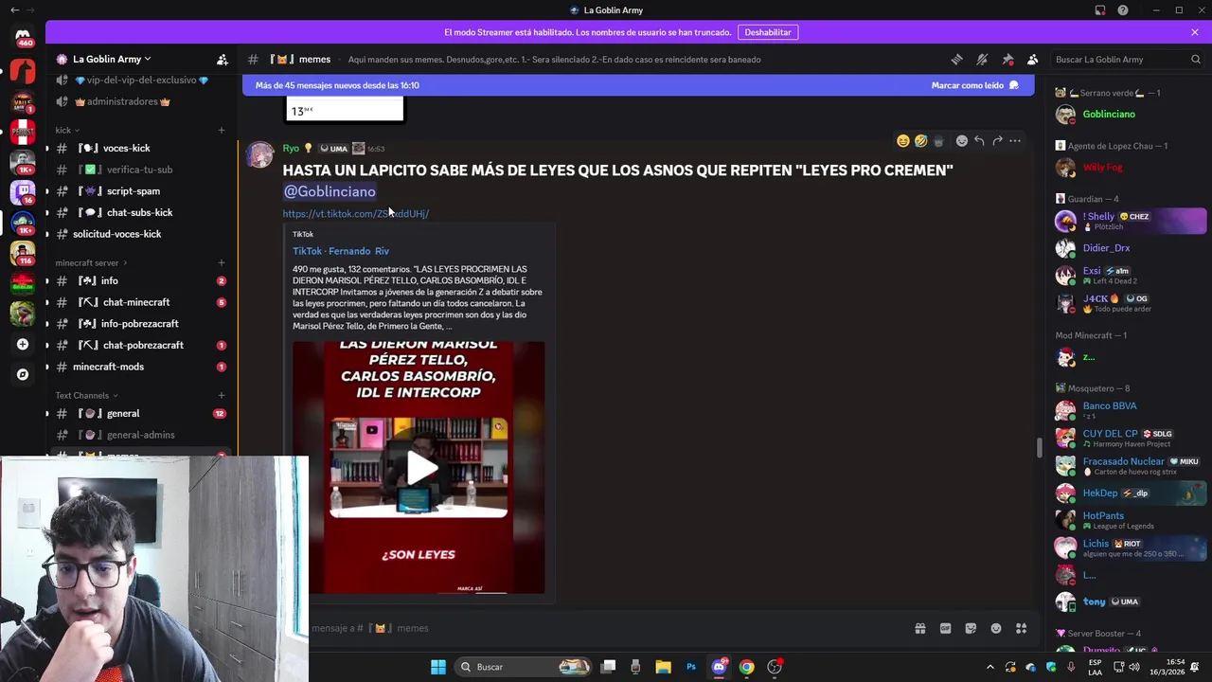Screen dimensions: 1212x682
Task: Open the verifica-tu-sub channel
Action: tap(140, 170)
